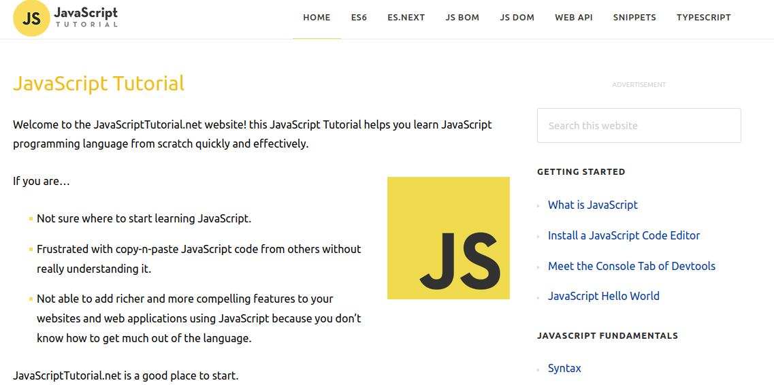The height and width of the screenshot is (385, 774).
Task: Open Meet the Console Tab of Devtools
Action: [631, 266]
